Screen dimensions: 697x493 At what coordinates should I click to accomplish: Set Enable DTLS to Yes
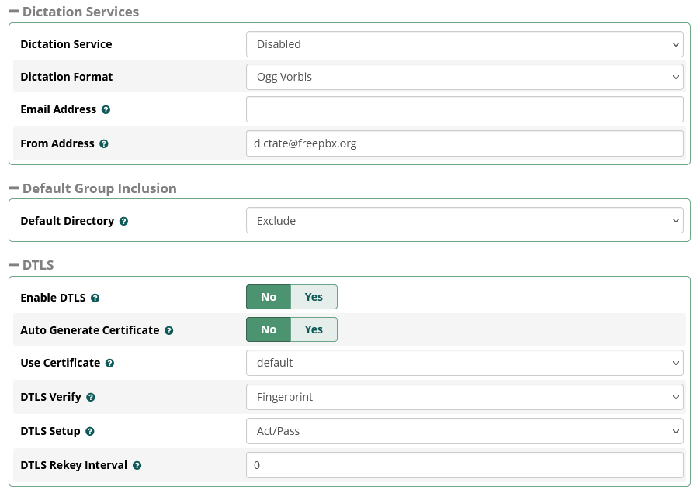[x=314, y=297]
